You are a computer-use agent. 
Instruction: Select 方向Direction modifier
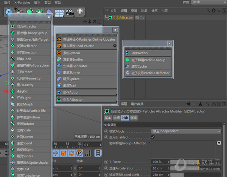tap(30, 52)
